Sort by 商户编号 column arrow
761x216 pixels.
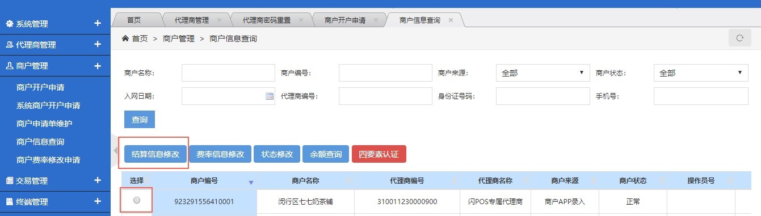[251, 183]
